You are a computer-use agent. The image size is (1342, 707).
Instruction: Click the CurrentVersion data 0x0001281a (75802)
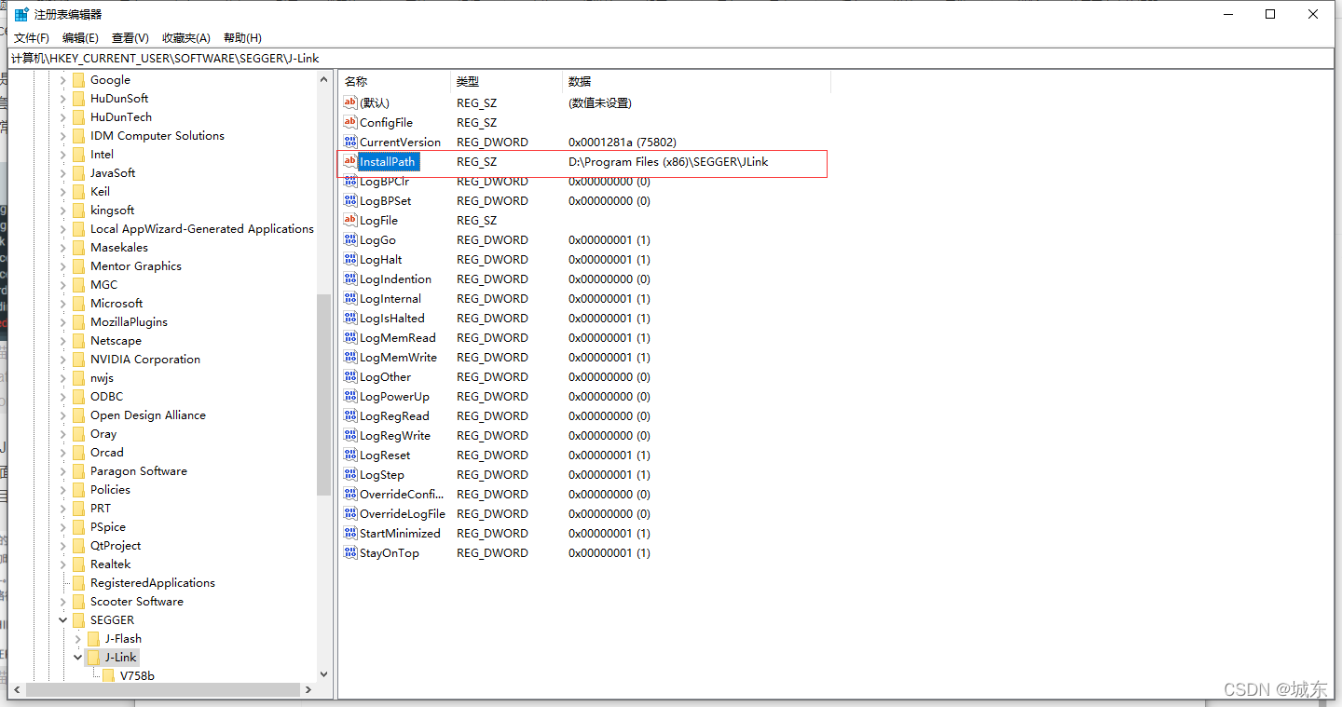click(x=623, y=142)
